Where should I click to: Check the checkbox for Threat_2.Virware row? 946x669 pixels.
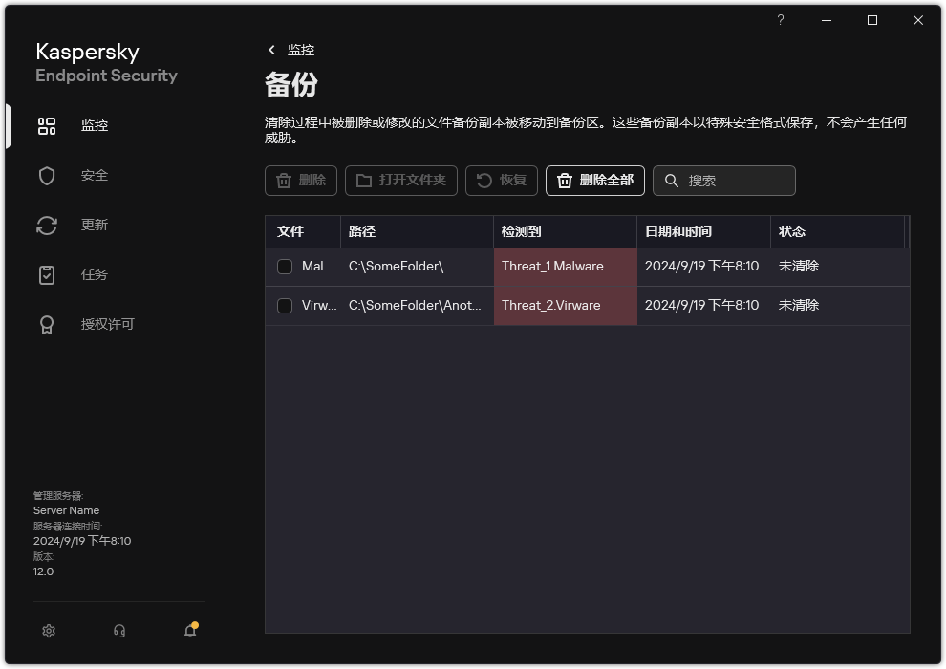click(284, 305)
